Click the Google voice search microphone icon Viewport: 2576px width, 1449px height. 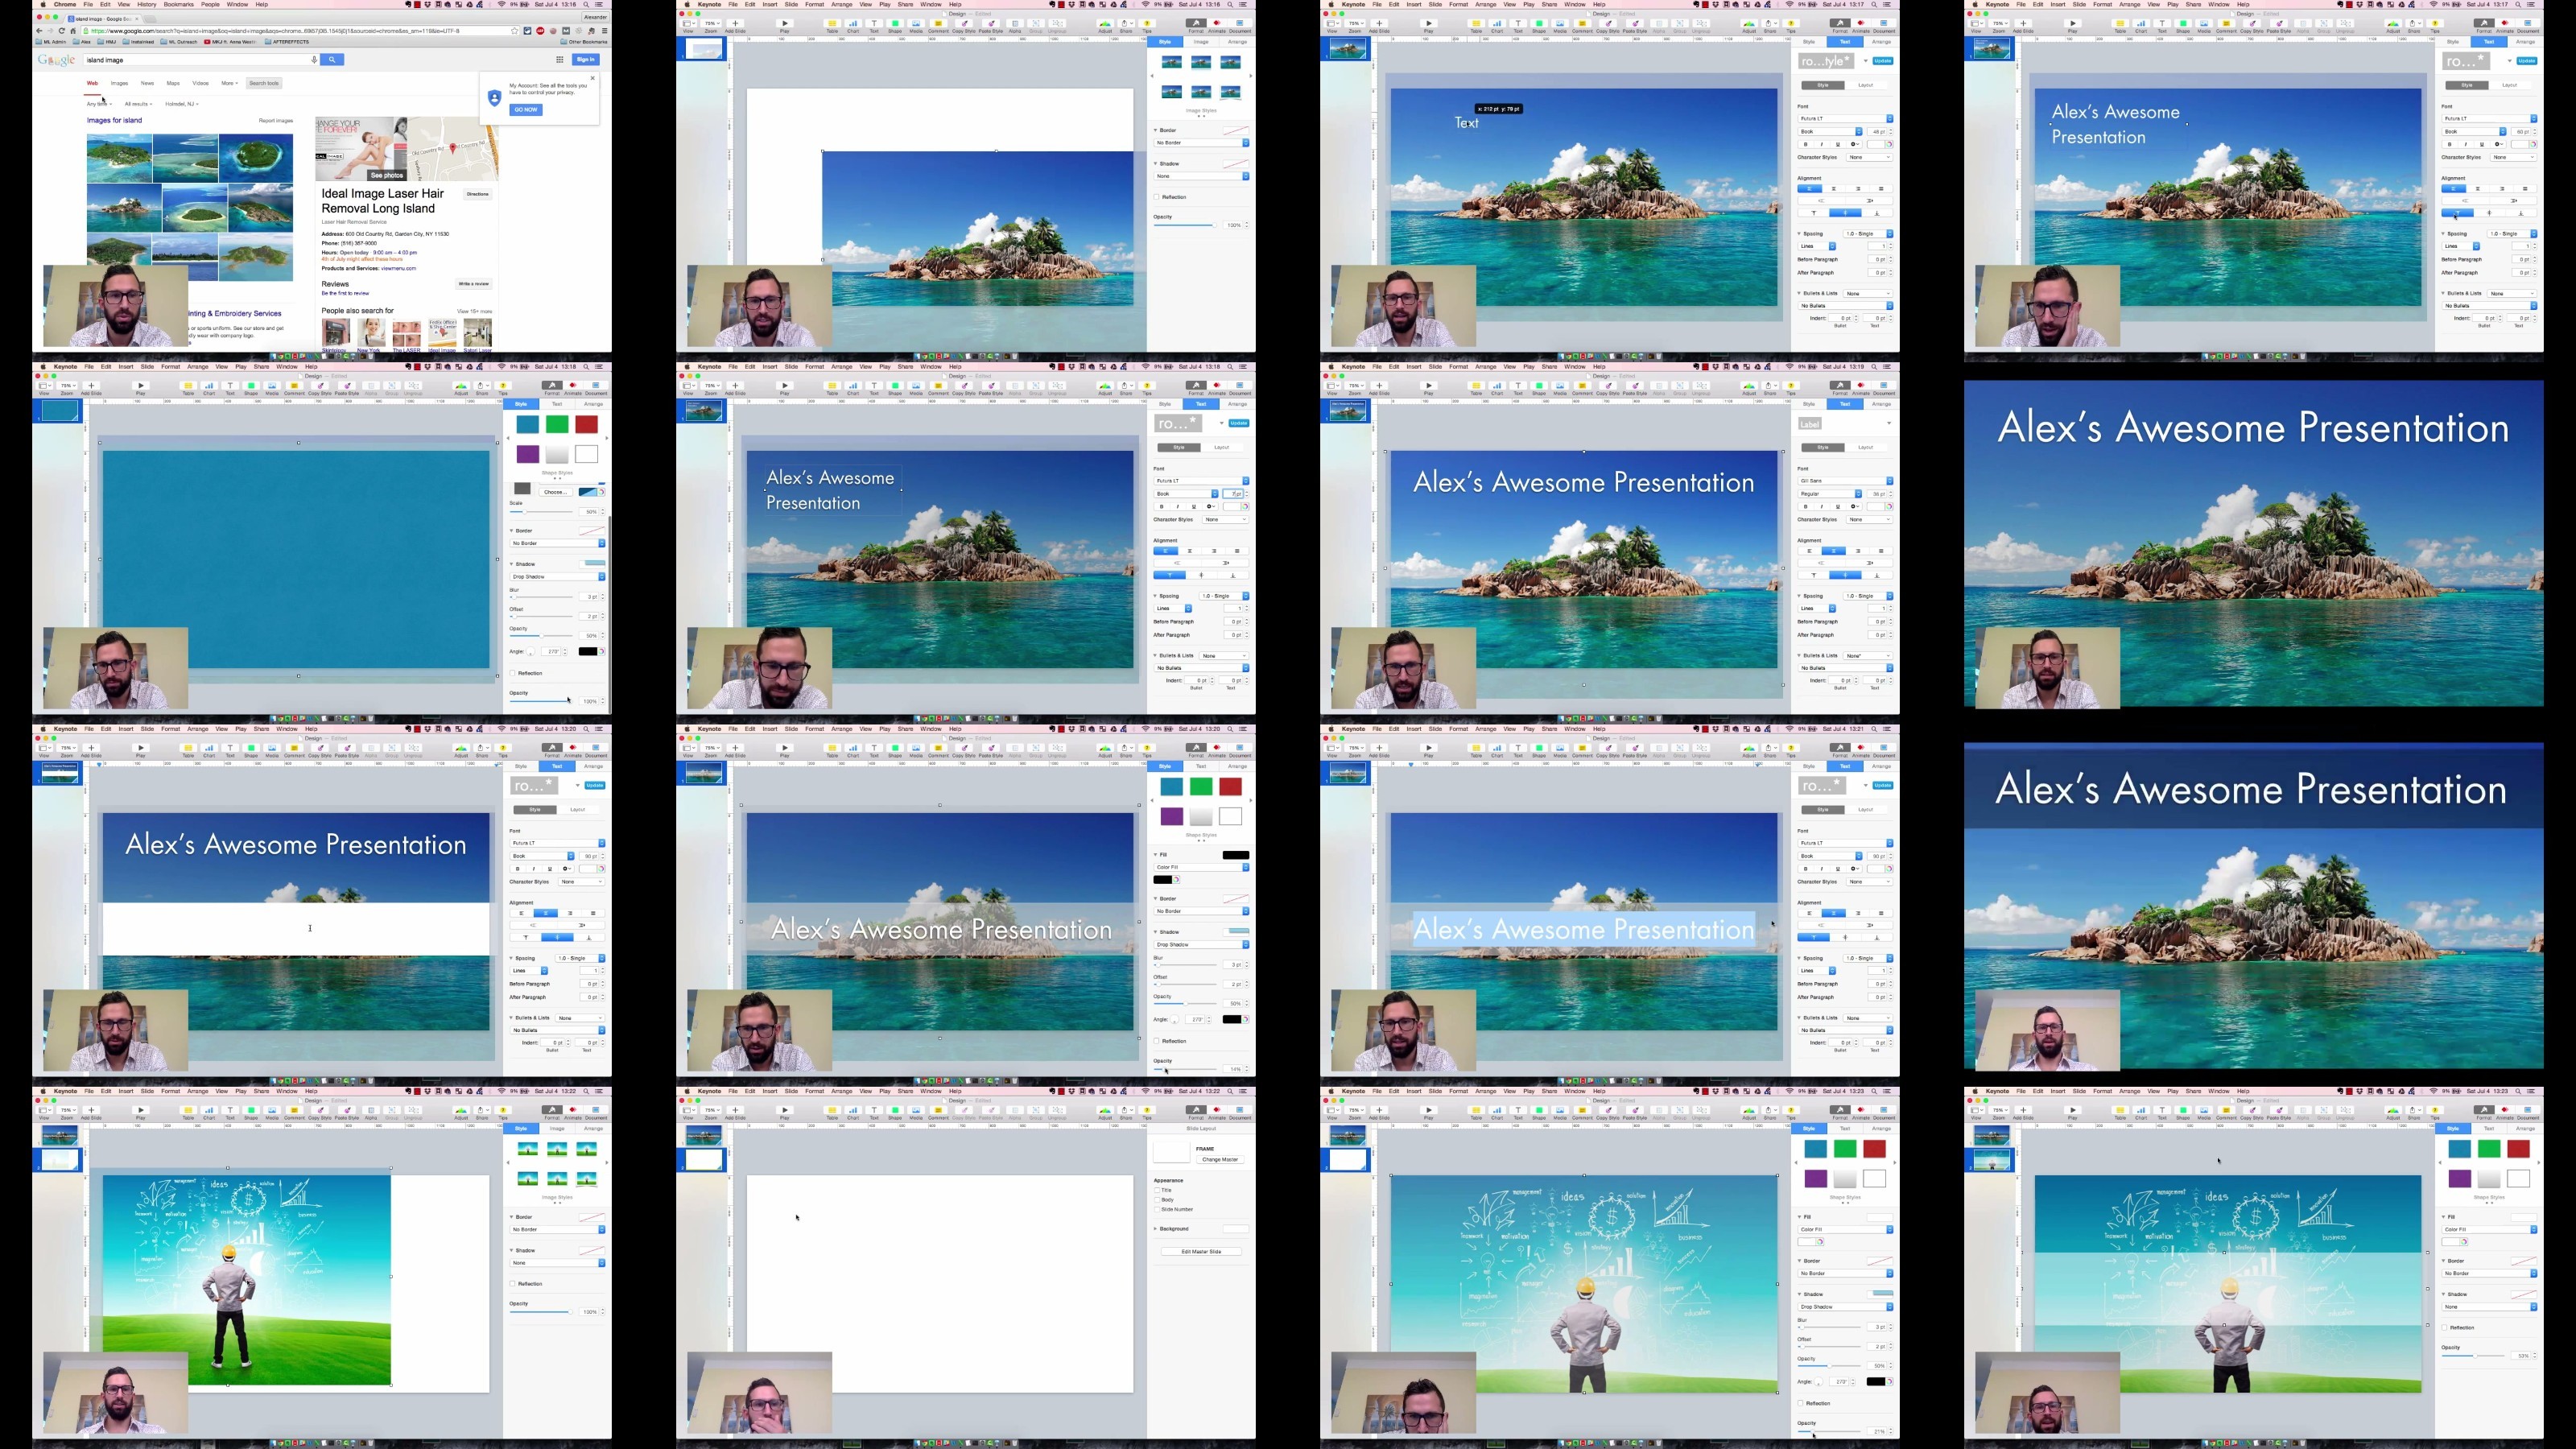pos(314,60)
